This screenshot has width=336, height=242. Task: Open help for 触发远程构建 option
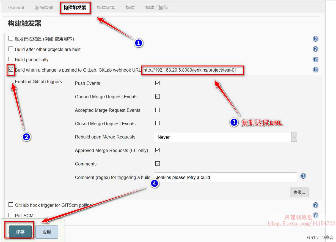[x=316, y=39]
